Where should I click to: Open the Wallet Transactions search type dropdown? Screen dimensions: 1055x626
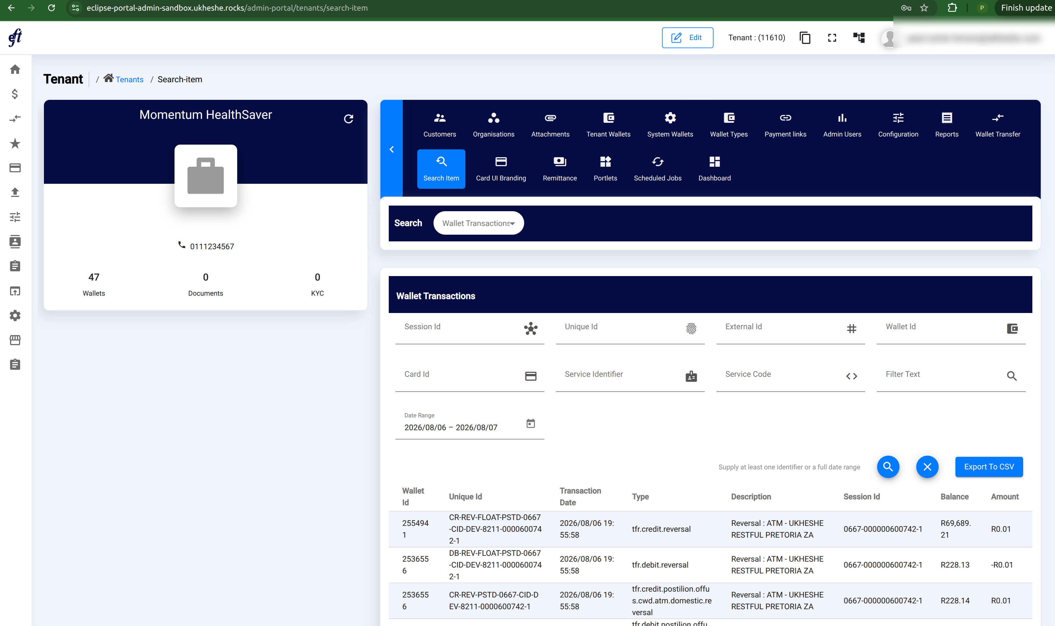coord(479,223)
